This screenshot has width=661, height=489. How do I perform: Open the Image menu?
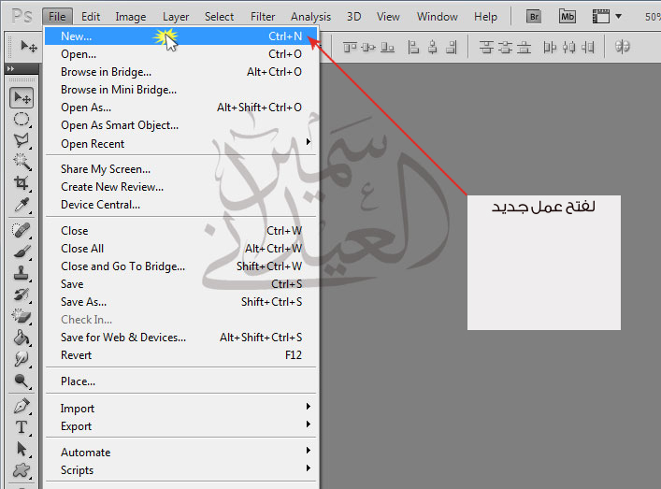(131, 17)
